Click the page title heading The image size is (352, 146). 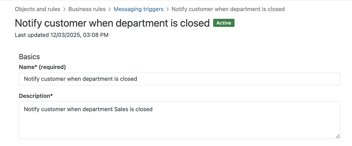click(x=112, y=23)
